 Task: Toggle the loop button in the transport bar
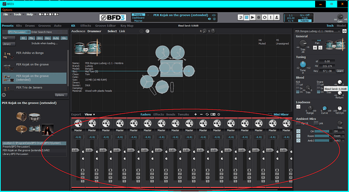[x=240, y=18]
